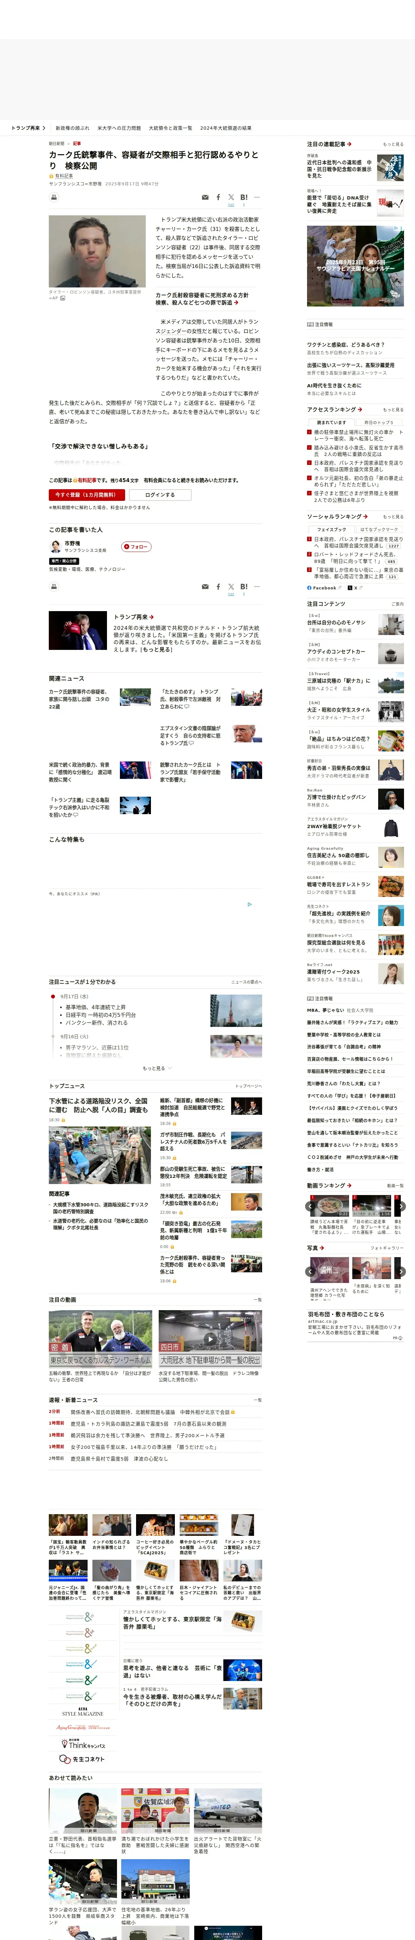Open 動画一覧 link in video ranking
This screenshot has height=1940, width=415.
[395, 1185]
